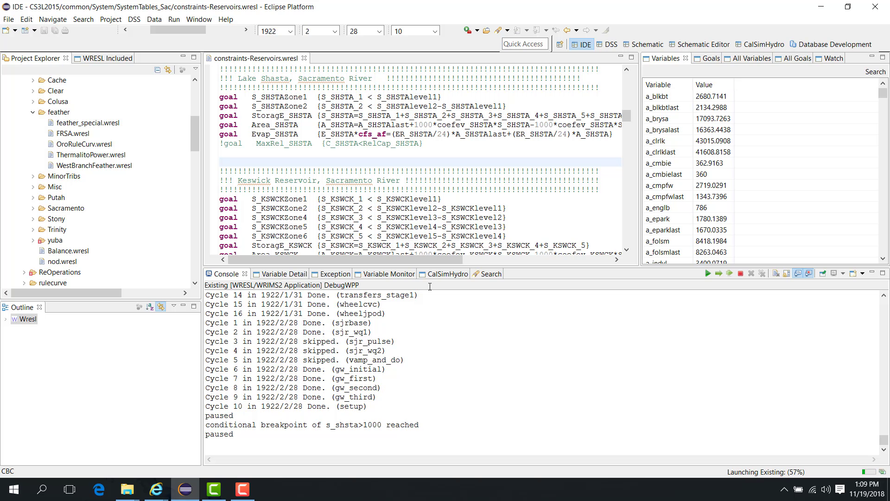Toggle Link with Editor in Project Explorer

click(168, 70)
